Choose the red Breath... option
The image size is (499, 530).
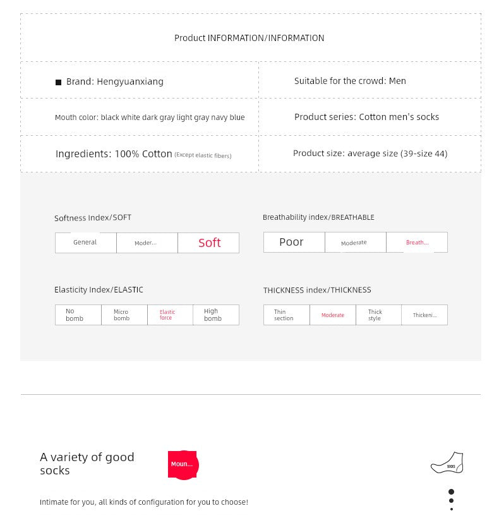[417, 243]
